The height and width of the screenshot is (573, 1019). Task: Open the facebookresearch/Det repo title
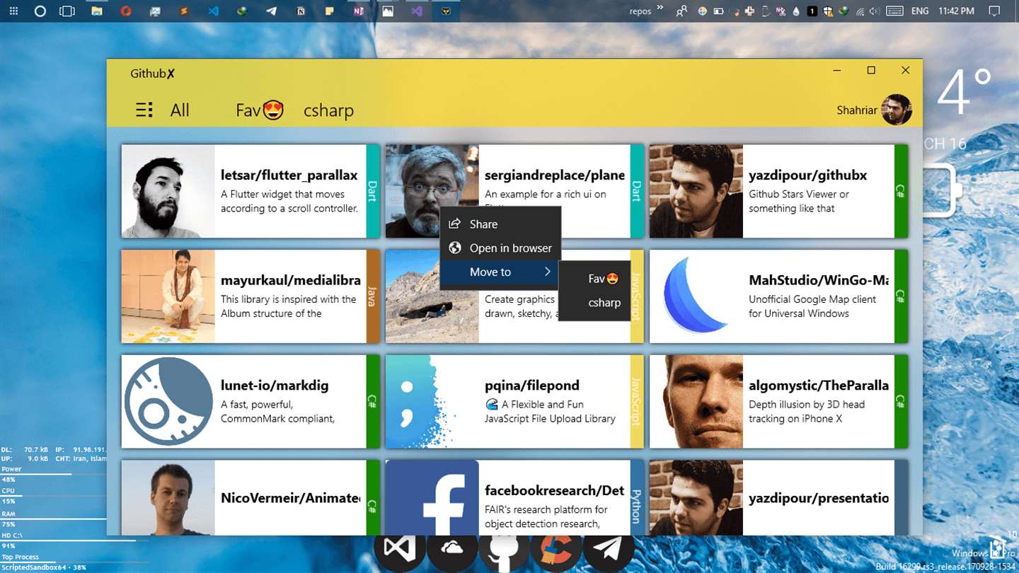tap(555, 490)
